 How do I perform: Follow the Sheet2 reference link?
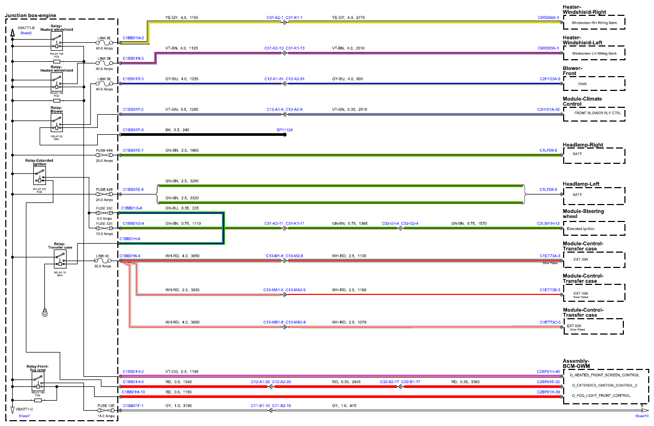(x=26, y=33)
